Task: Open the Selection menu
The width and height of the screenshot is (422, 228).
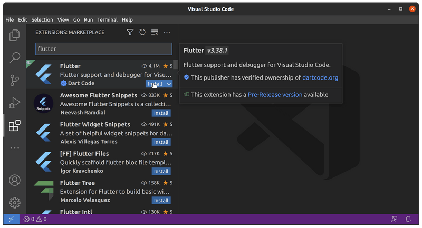Action: click(42, 19)
